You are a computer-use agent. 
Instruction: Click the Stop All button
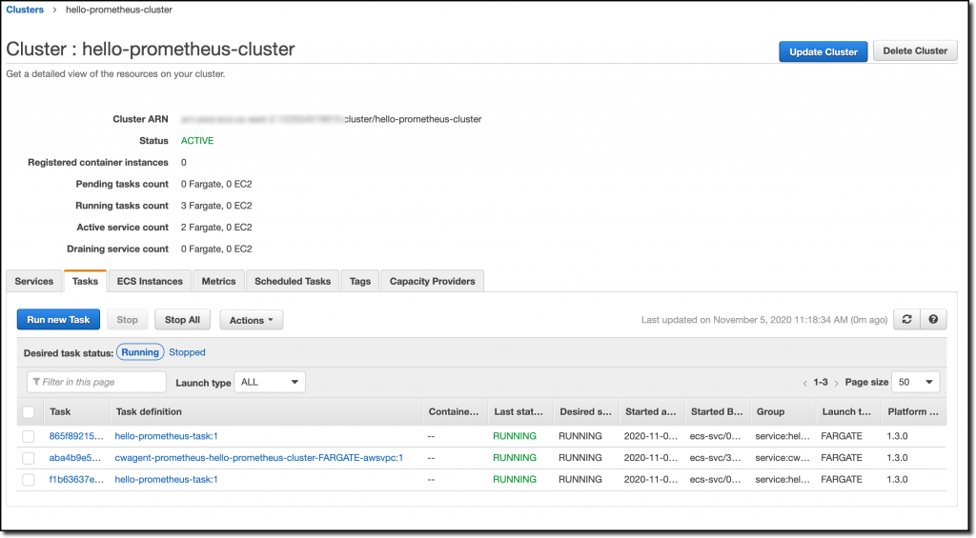(182, 320)
